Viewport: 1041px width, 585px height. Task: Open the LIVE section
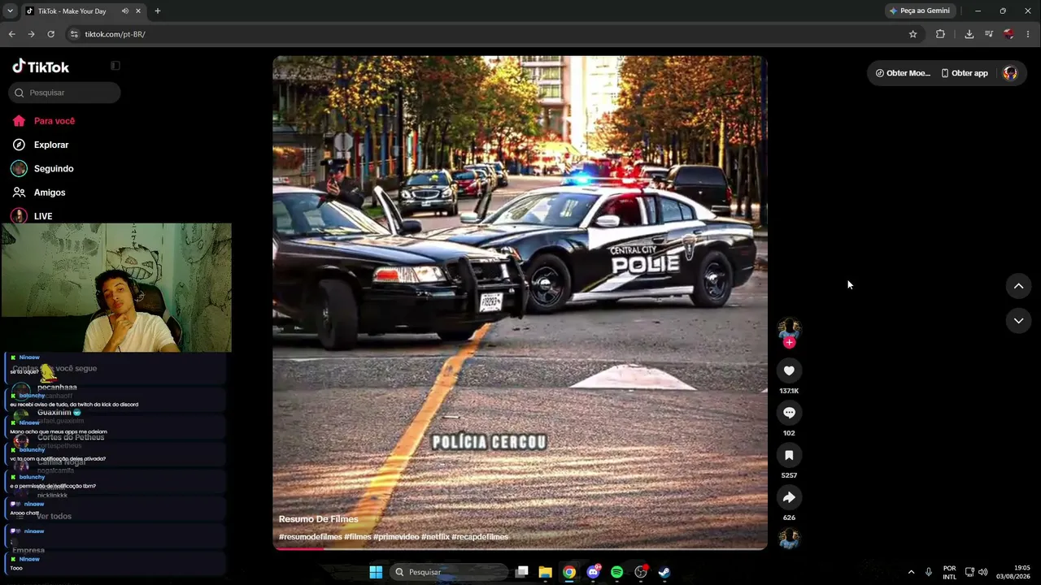point(42,216)
